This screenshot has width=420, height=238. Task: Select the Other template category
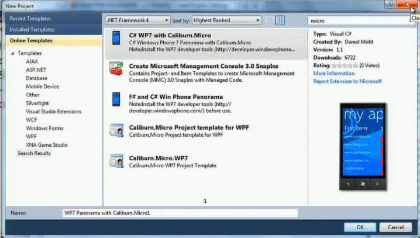[33, 95]
